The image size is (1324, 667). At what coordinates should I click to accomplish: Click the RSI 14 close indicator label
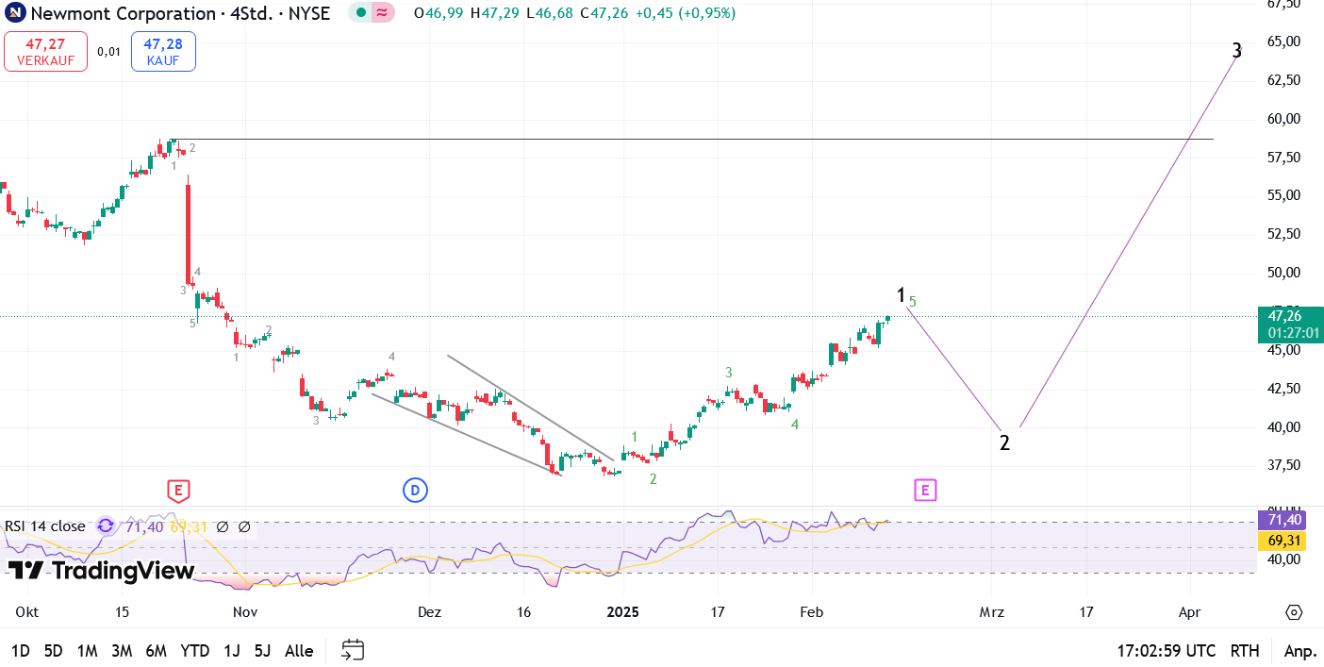[x=45, y=526]
